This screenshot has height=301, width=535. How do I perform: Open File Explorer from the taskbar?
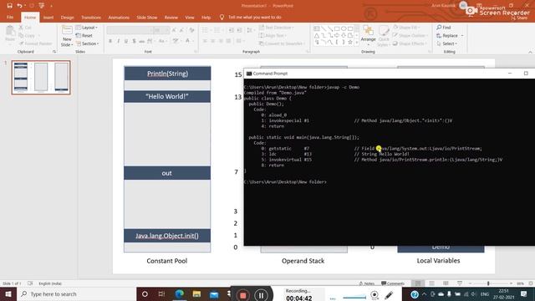pyautogui.click(x=196, y=293)
